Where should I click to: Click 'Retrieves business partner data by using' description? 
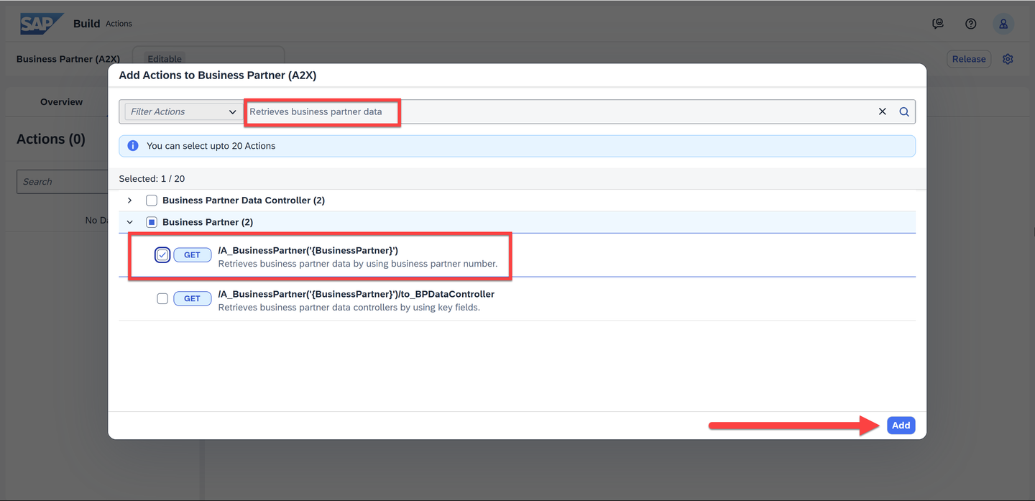358,264
